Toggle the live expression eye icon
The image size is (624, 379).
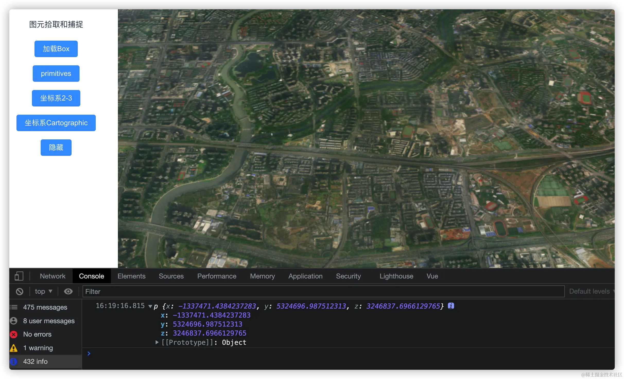point(68,291)
